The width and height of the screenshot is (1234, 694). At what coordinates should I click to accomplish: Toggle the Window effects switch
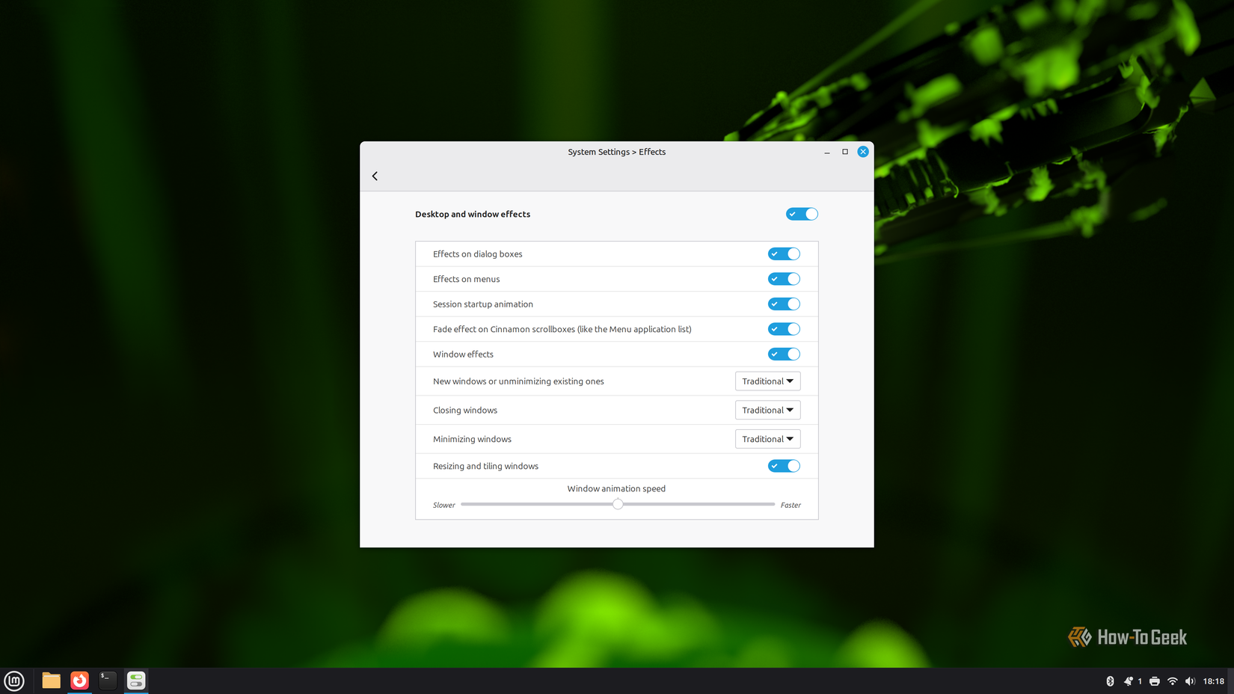pyautogui.click(x=784, y=354)
